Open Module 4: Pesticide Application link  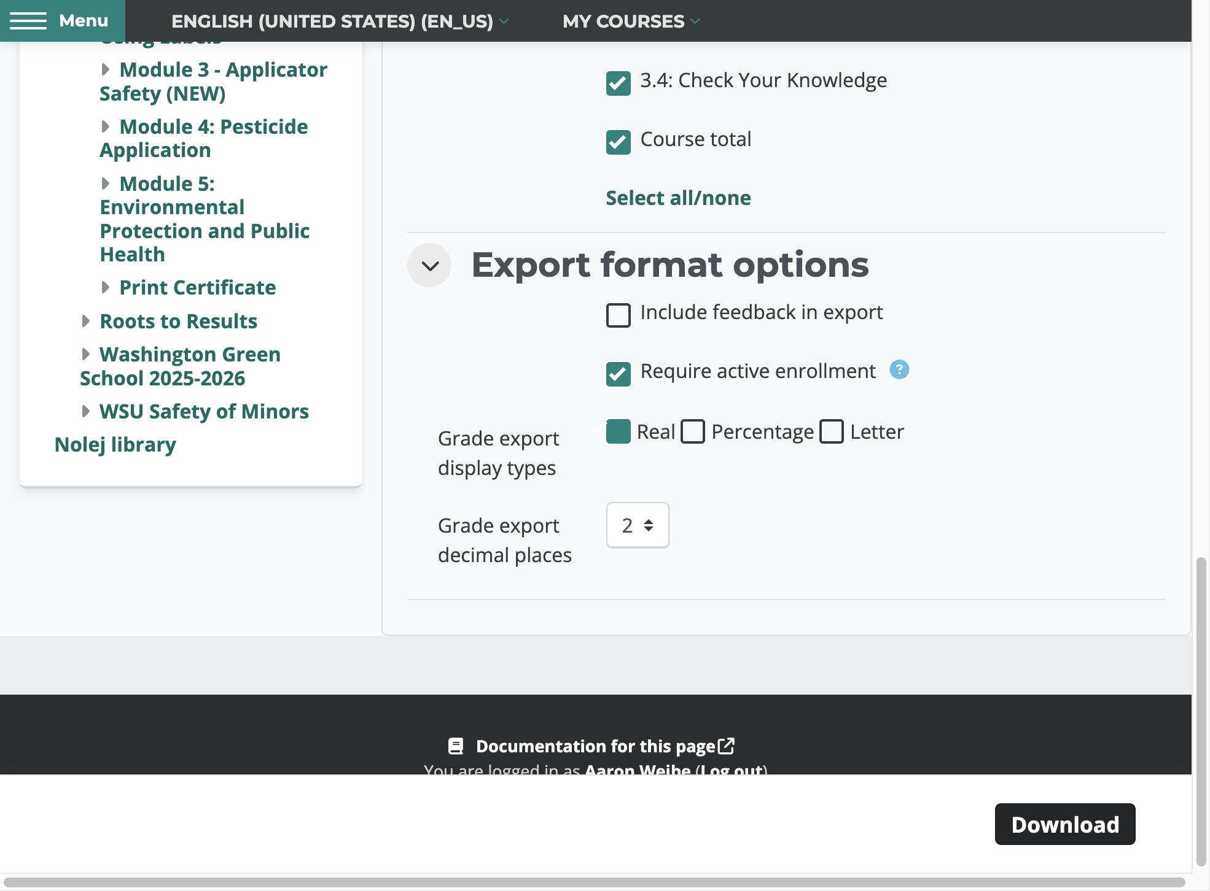coord(204,139)
